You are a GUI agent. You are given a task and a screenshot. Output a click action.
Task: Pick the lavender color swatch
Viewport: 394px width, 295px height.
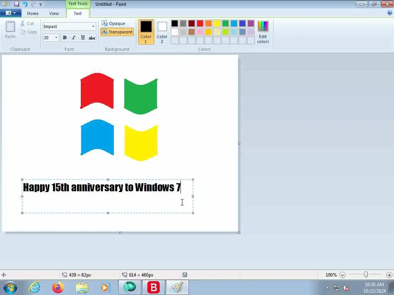[x=251, y=32]
